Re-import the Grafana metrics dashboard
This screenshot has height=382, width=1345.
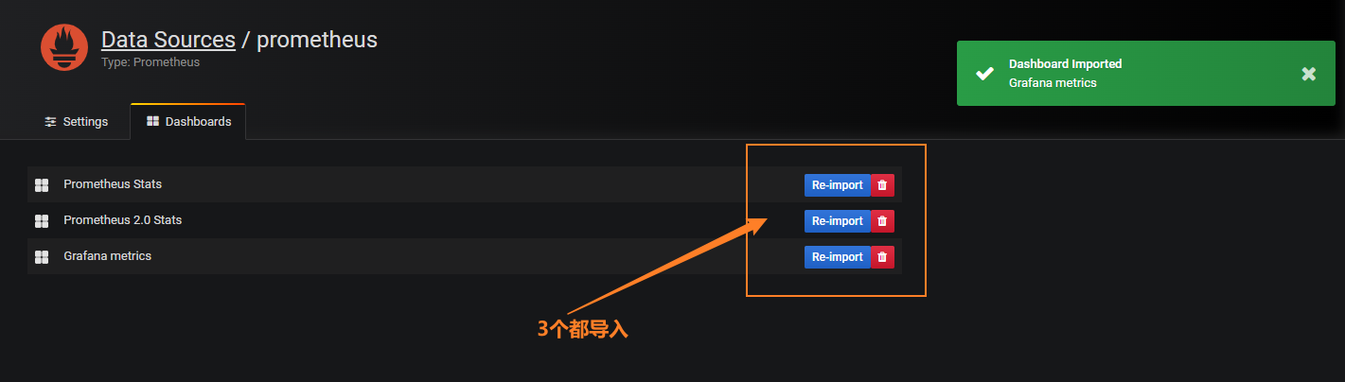point(837,257)
